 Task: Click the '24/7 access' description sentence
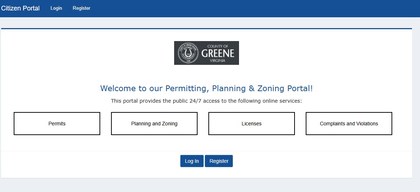(x=207, y=101)
